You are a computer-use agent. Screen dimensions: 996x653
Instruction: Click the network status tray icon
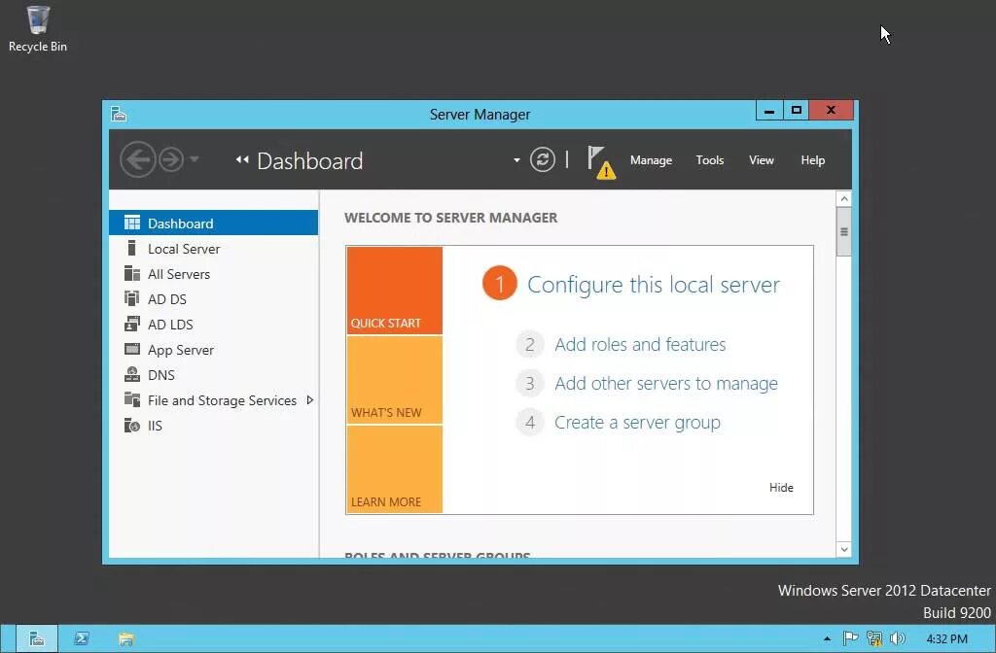click(874, 638)
